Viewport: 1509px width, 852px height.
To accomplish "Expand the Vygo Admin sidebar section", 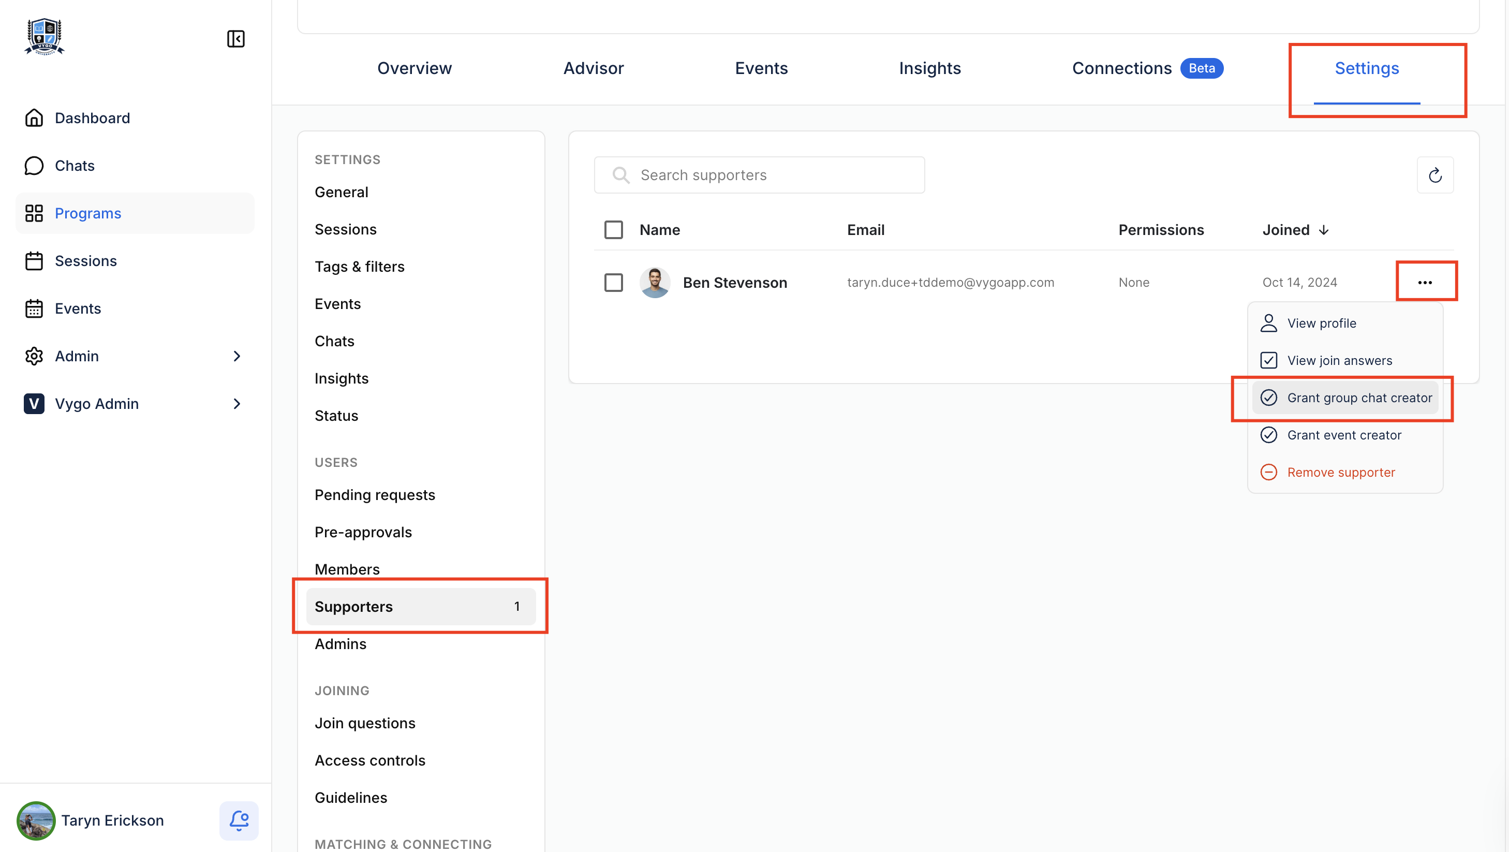I will click(x=236, y=404).
